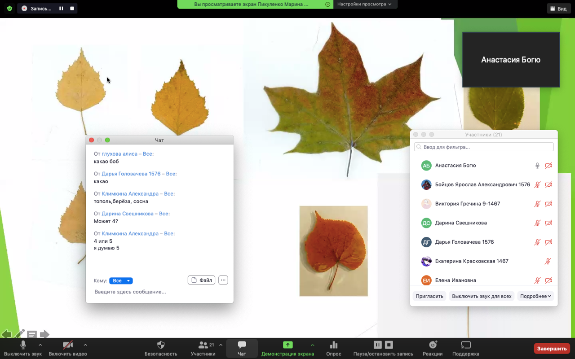Pause recording from top-left recording indicator
This screenshot has width=575, height=359.
(x=61, y=9)
